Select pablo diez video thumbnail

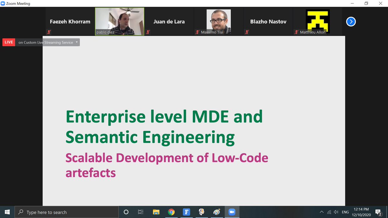120,21
